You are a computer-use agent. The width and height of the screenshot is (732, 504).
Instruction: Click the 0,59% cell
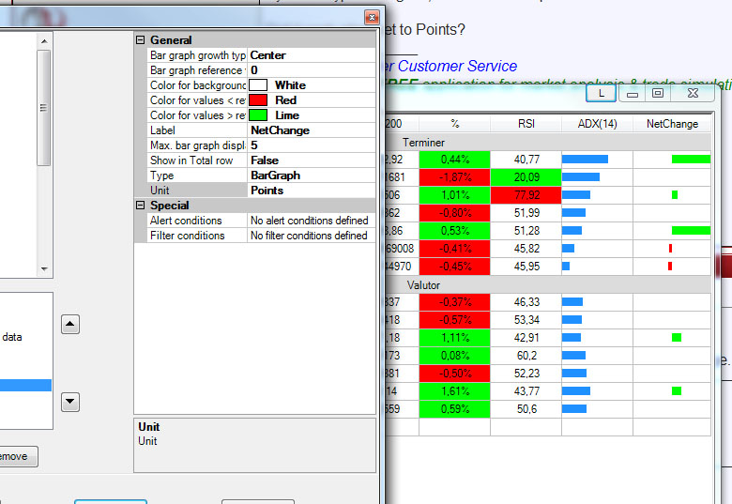click(455, 409)
